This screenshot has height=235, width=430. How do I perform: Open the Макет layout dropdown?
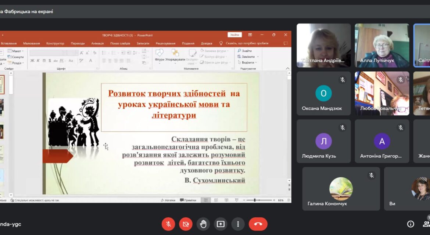pyautogui.click(x=16, y=51)
